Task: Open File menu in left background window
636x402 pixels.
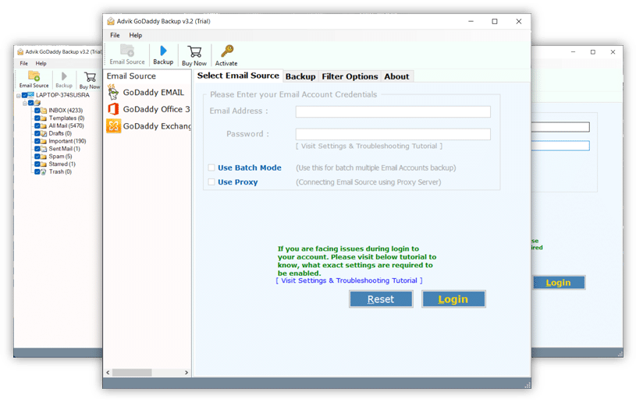Action: [x=24, y=64]
